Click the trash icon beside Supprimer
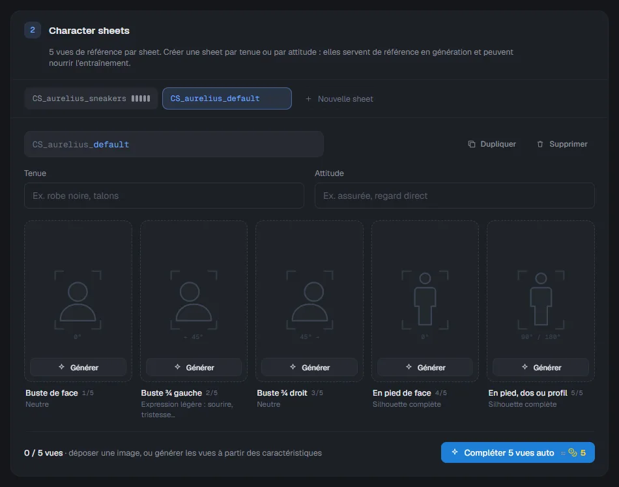This screenshot has height=487, width=619. pyautogui.click(x=540, y=144)
